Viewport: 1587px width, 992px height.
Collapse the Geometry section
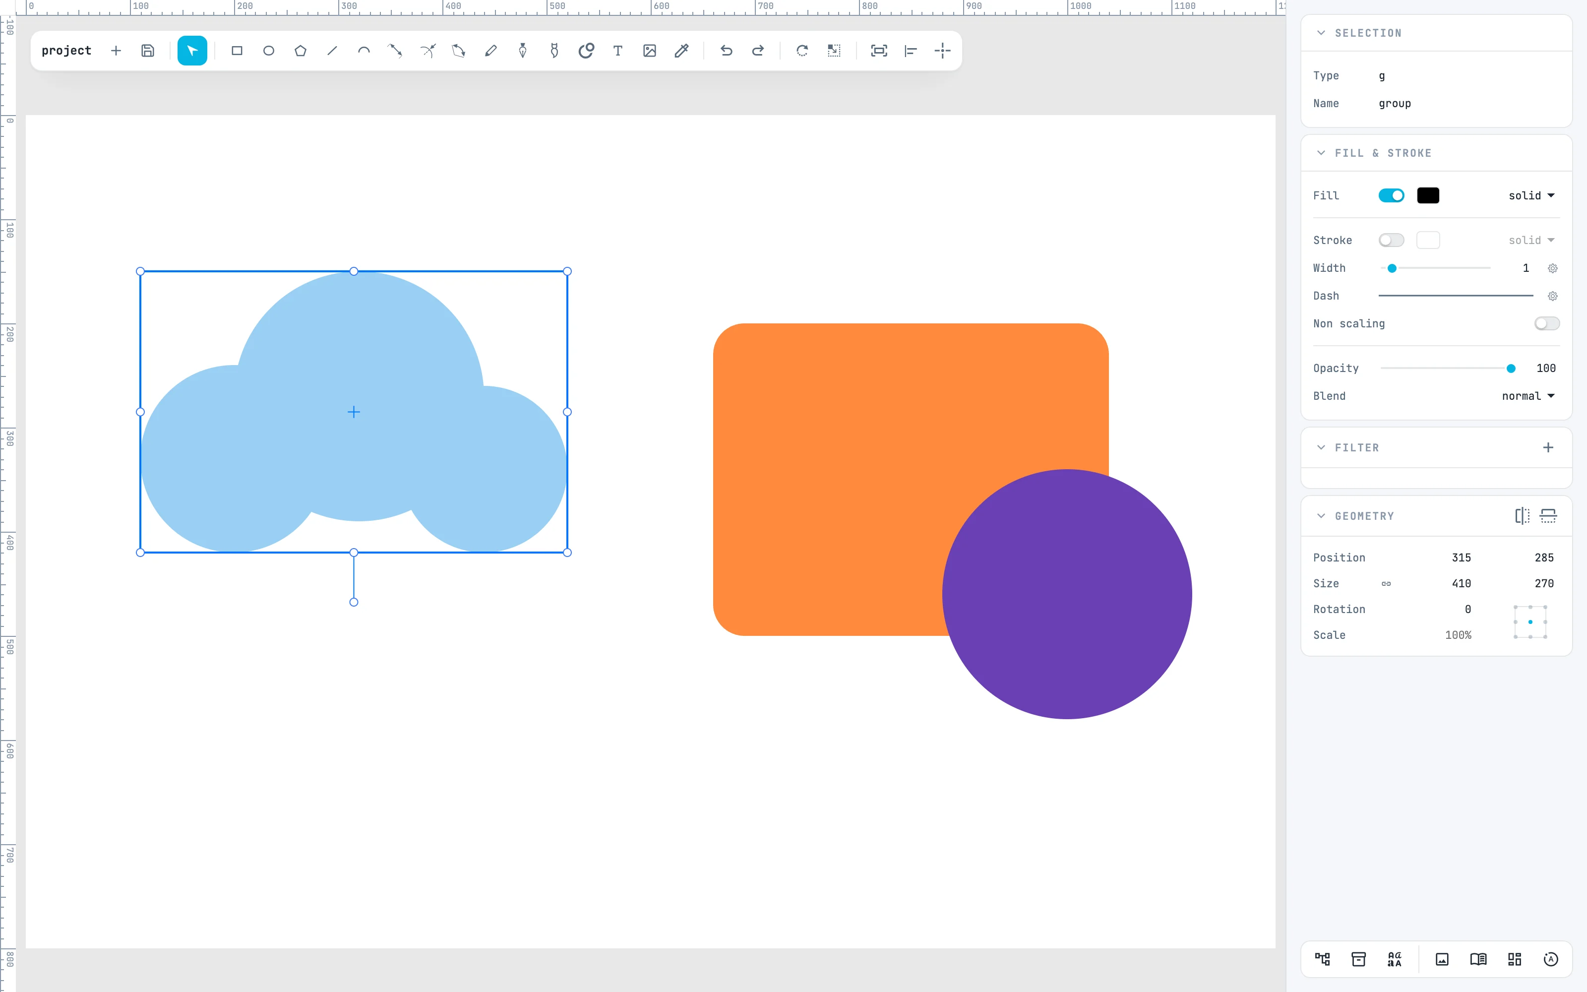click(1321, 516)
